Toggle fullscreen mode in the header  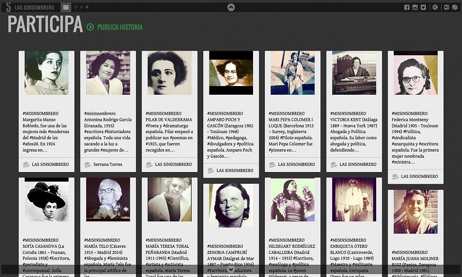[455, 7]
